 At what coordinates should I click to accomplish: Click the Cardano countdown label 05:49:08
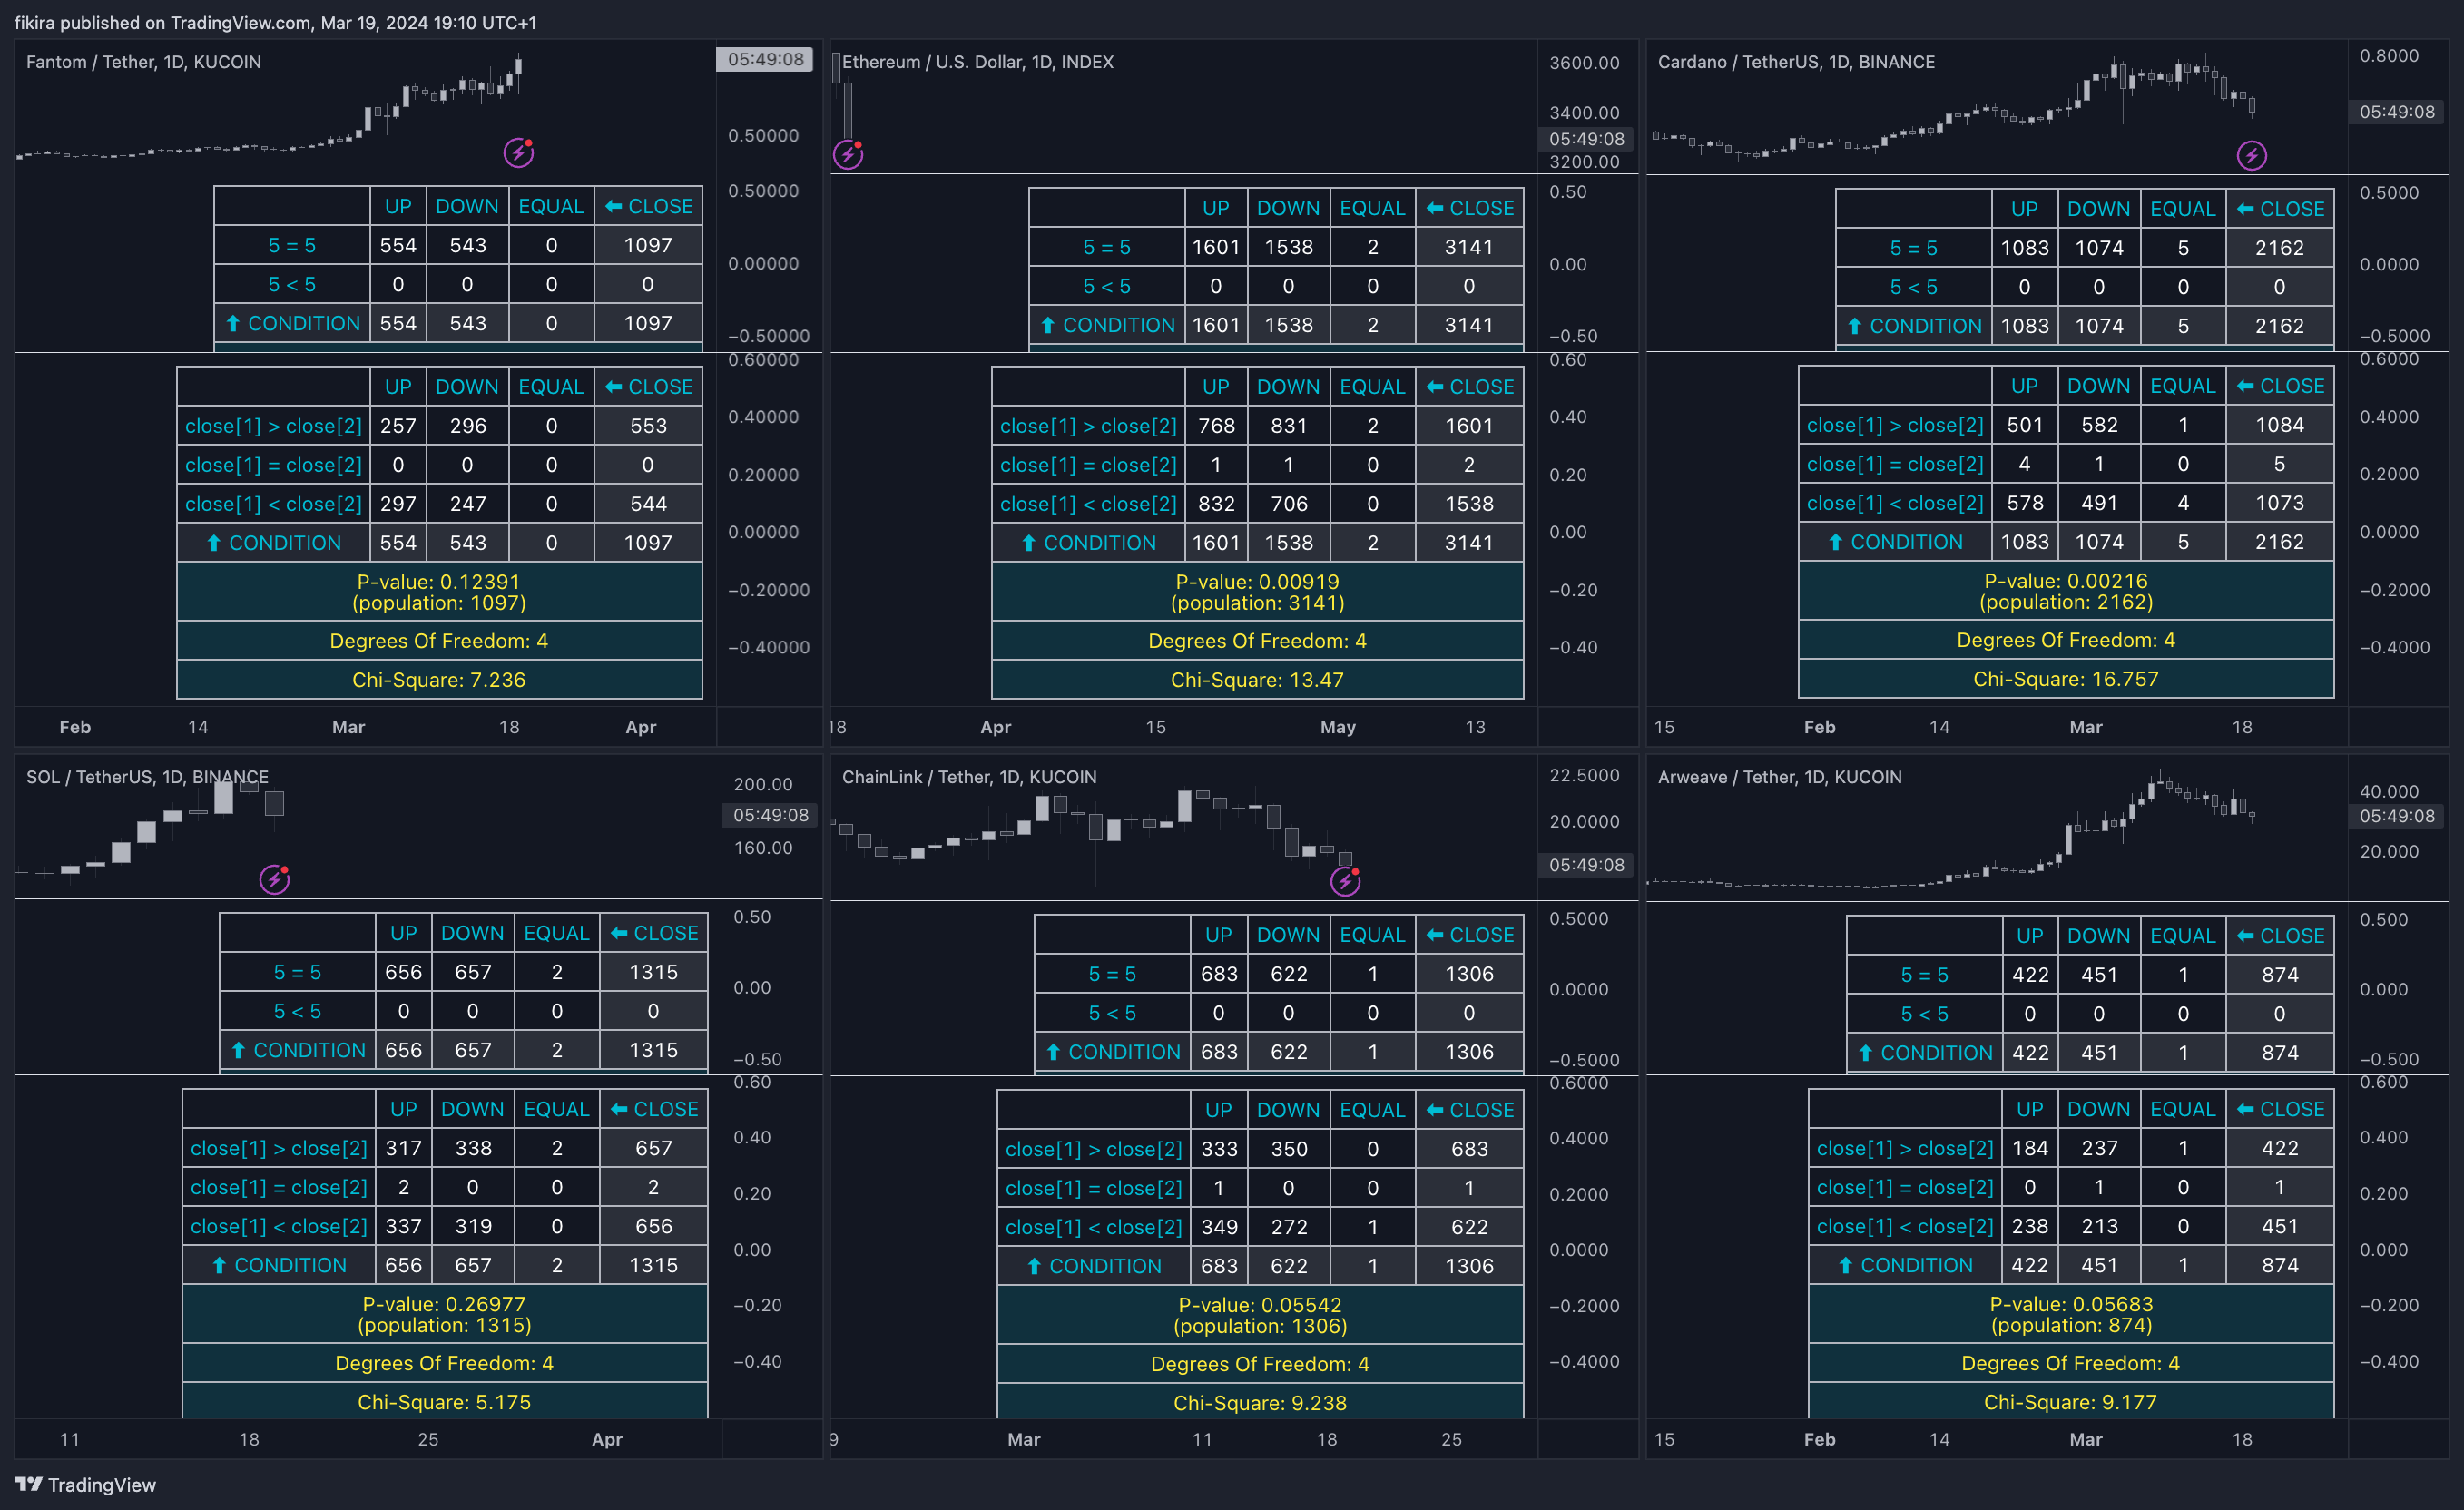tap(2397, 112)
